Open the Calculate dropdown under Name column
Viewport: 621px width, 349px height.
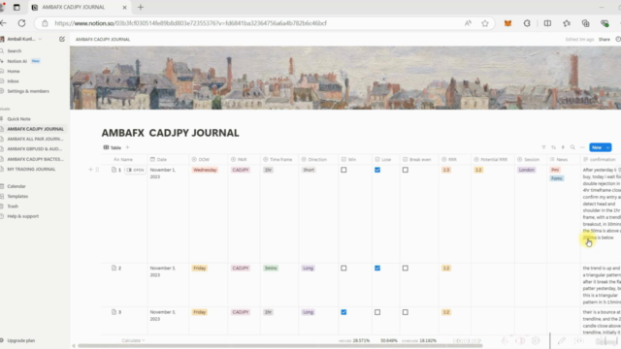click(133, 340)
